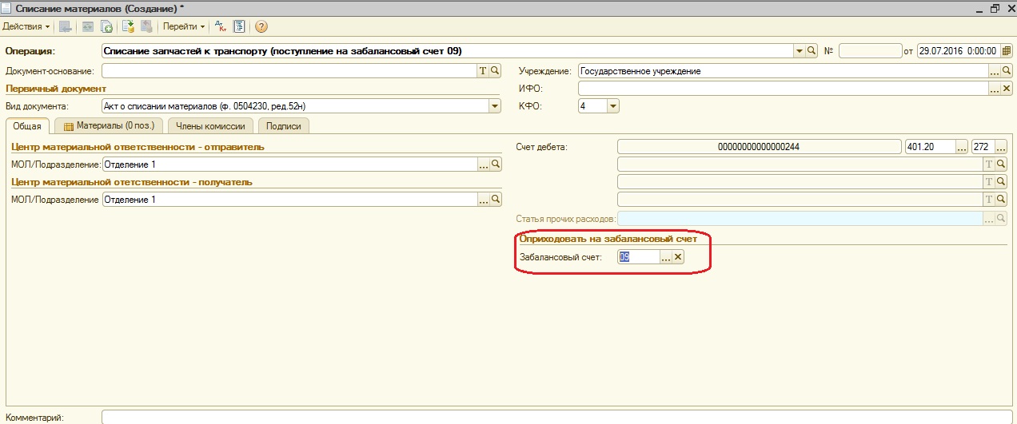Click the Дт/Кт postings result icon

click(221, 26)
